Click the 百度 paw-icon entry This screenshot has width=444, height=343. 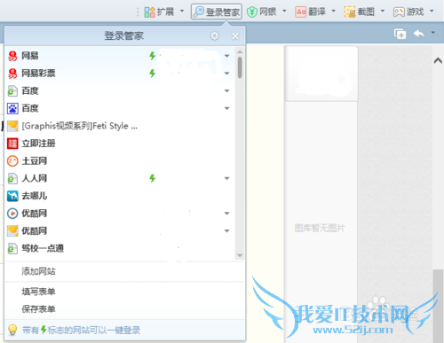(x=12, y=108)
